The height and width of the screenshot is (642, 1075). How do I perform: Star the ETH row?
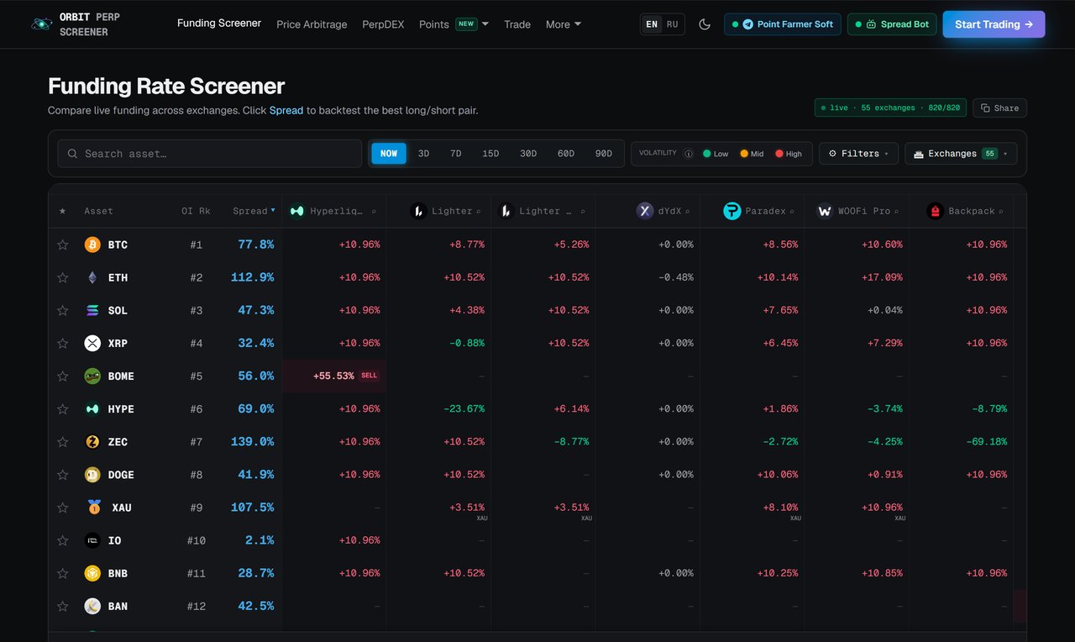tap(62, 277)
